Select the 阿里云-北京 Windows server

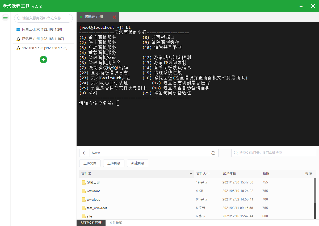[x=42, y=30]
